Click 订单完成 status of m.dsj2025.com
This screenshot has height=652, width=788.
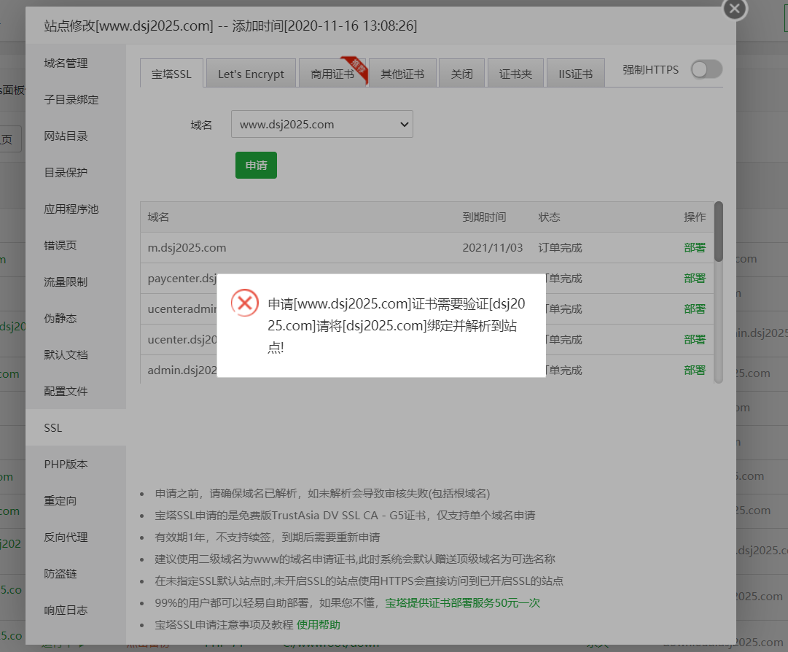click(560, 247)
